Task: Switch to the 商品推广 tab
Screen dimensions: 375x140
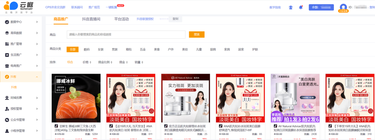Action: (x=61, y=19)
